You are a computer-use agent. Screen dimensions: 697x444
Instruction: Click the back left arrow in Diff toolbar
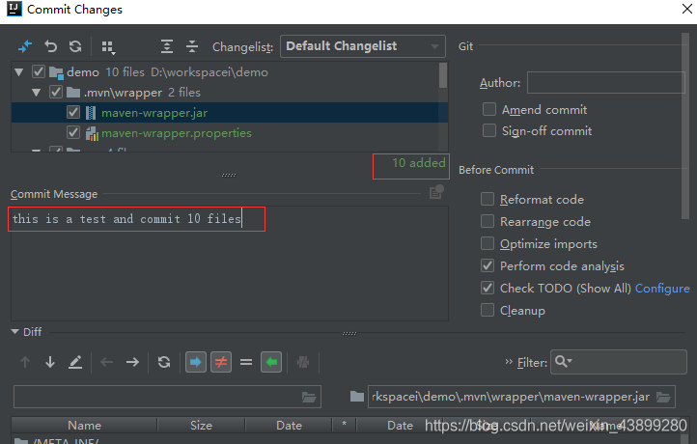pyautogui.click(x=107, y=362)
